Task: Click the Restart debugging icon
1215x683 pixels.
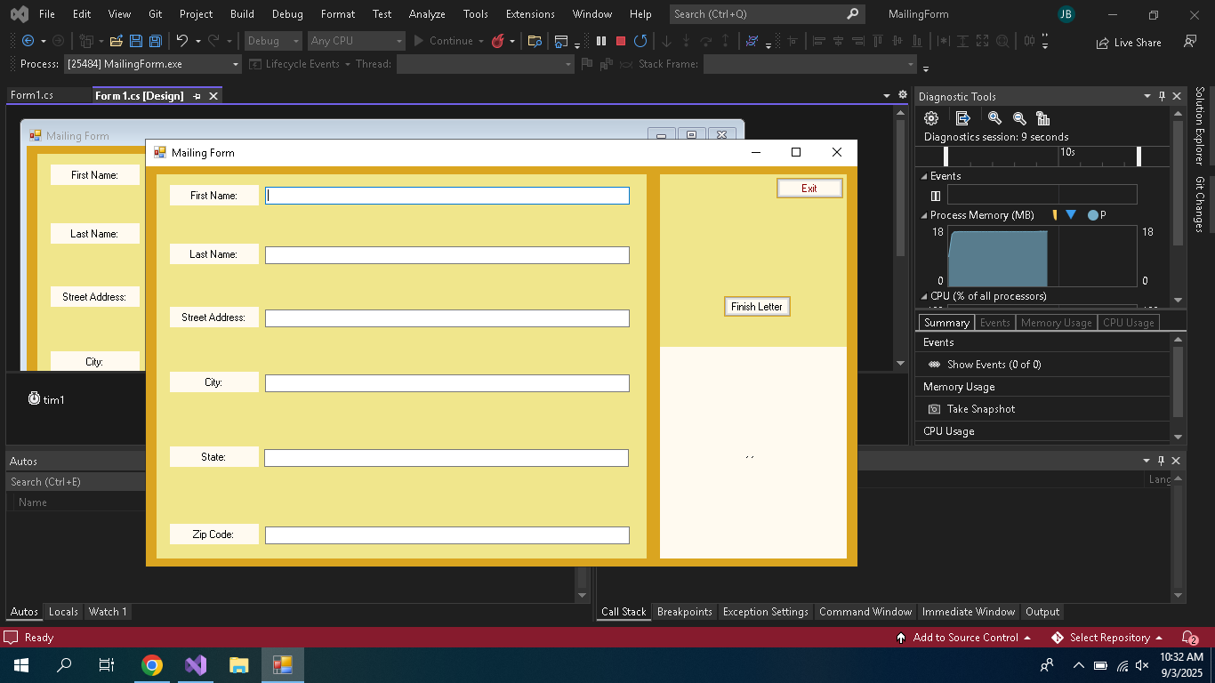Action: click(x=640, y=41)
